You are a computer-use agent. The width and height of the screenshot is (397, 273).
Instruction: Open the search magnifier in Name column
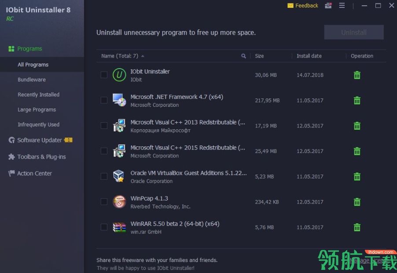[243, 56]
